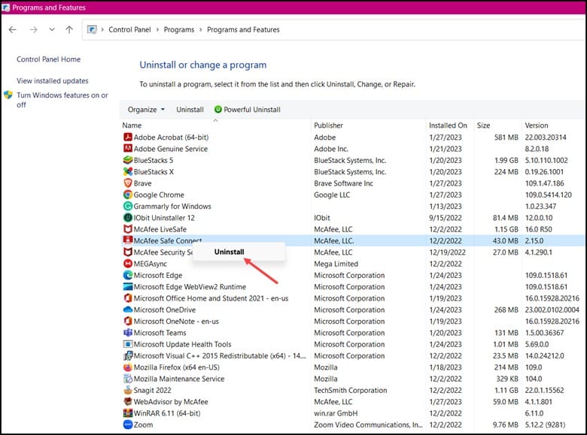Viewport: 587px width, 435px height.
Task: Click the McAfee LiveSafe shield icon
Action: pos(128,229)
